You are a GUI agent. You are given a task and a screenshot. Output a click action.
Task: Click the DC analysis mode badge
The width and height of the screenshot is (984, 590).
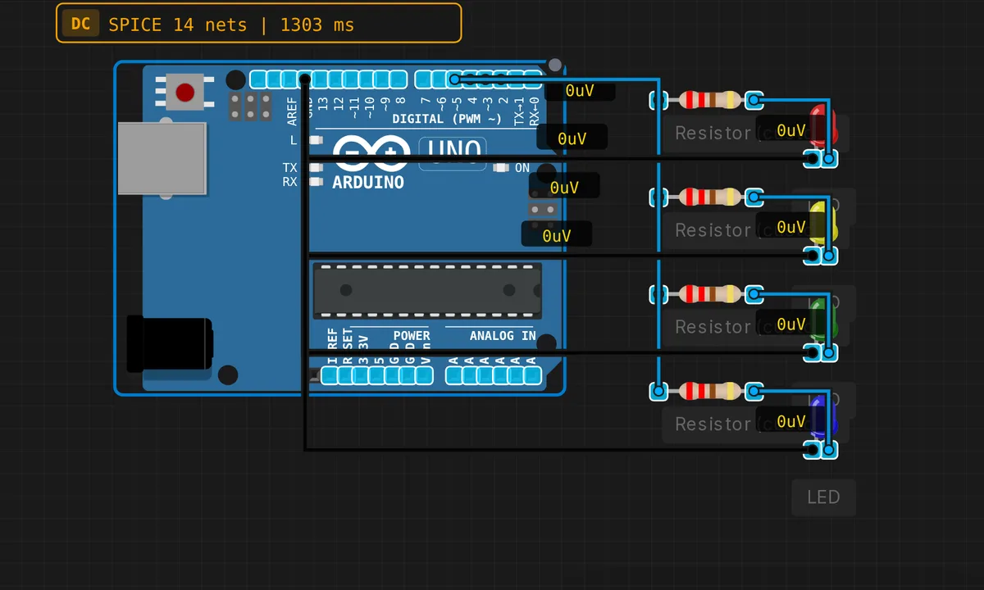pos(80,24)
